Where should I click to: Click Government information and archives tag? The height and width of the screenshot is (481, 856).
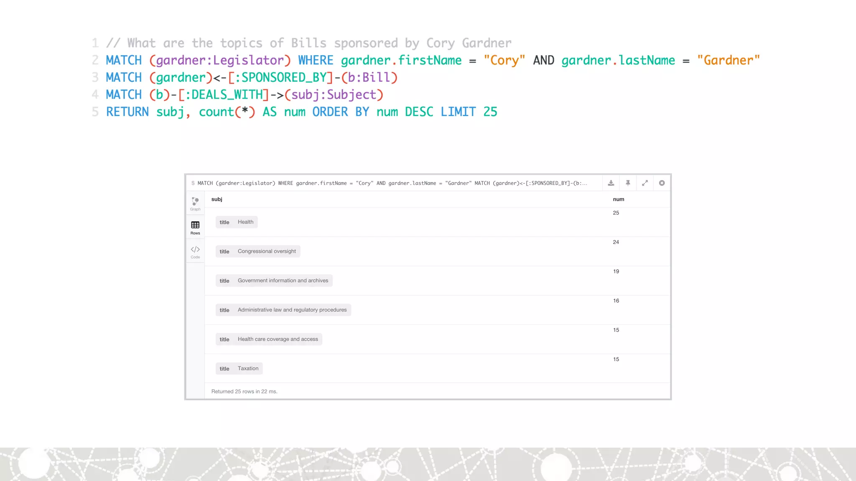(x=274, y=281)
